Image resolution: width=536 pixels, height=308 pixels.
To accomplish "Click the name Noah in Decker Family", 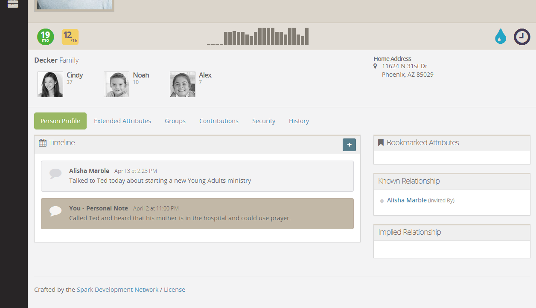I will (x=141, y=75).
